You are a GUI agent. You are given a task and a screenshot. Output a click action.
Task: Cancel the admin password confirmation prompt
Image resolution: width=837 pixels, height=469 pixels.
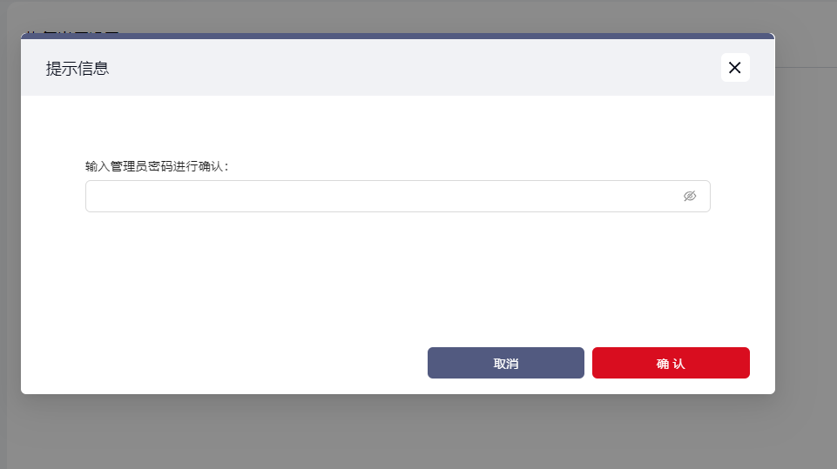point(505,363)
